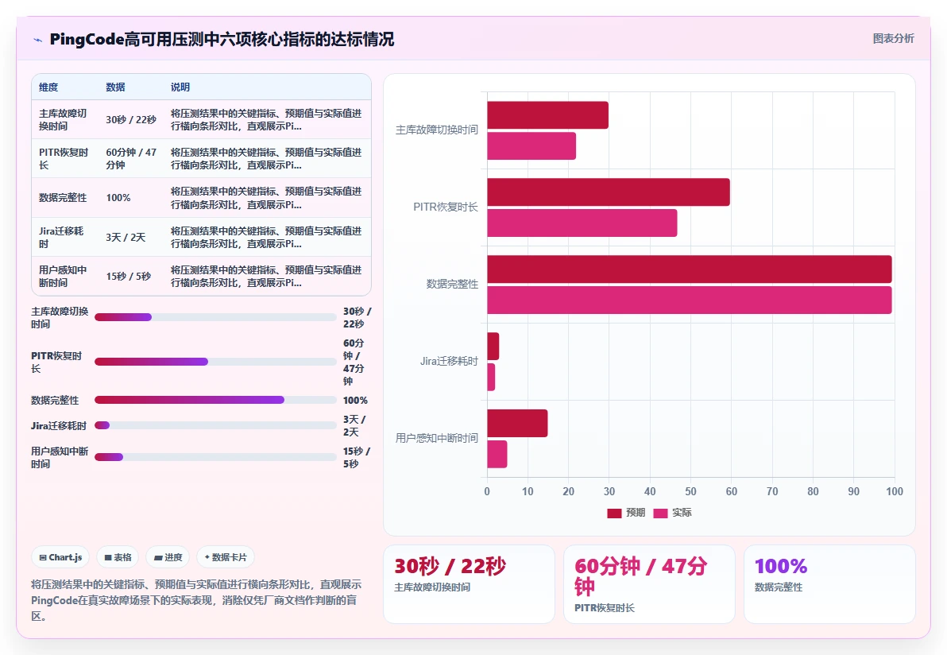Open the 30秒 / 22秒 data card
Viewport: 947px width, 655px height.
(470, 584)
